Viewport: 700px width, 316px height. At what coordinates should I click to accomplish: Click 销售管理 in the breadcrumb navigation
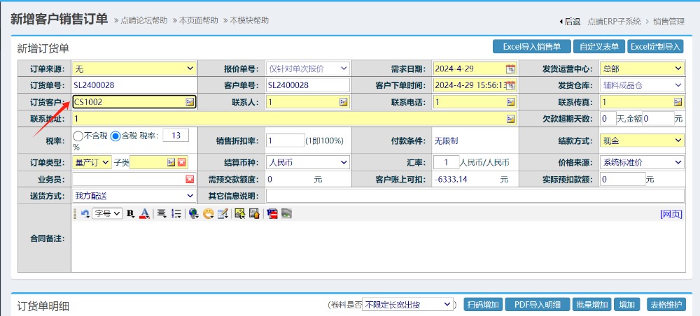click(x=668, y=22)
